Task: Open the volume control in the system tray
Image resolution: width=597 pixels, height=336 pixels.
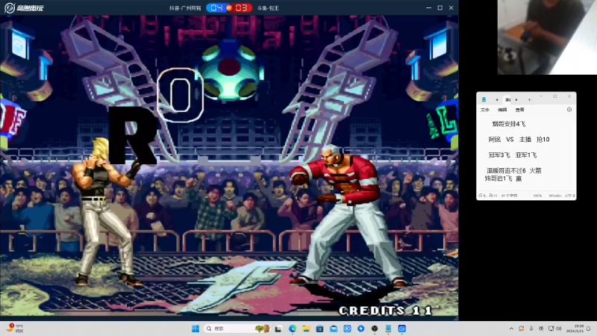Action: 558,329
